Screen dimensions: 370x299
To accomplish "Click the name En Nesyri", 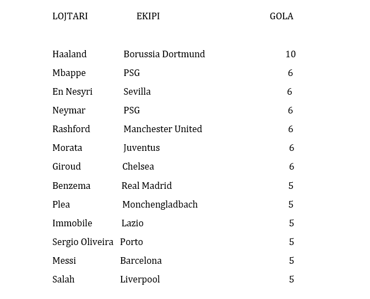I will pyautogui.click(x=72, y=91).
